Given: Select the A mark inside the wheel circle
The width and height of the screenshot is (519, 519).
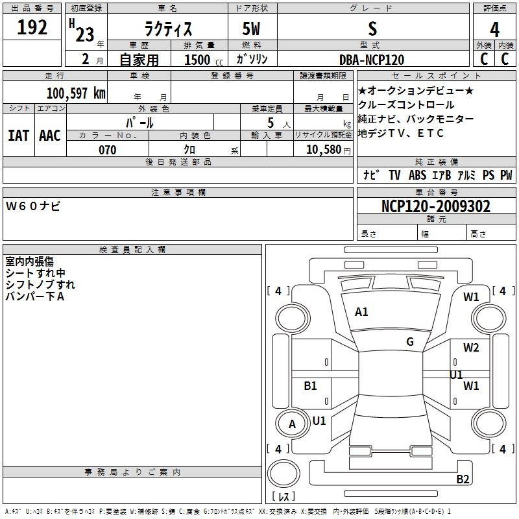Looking at the screenshot, I should (292, 424).
